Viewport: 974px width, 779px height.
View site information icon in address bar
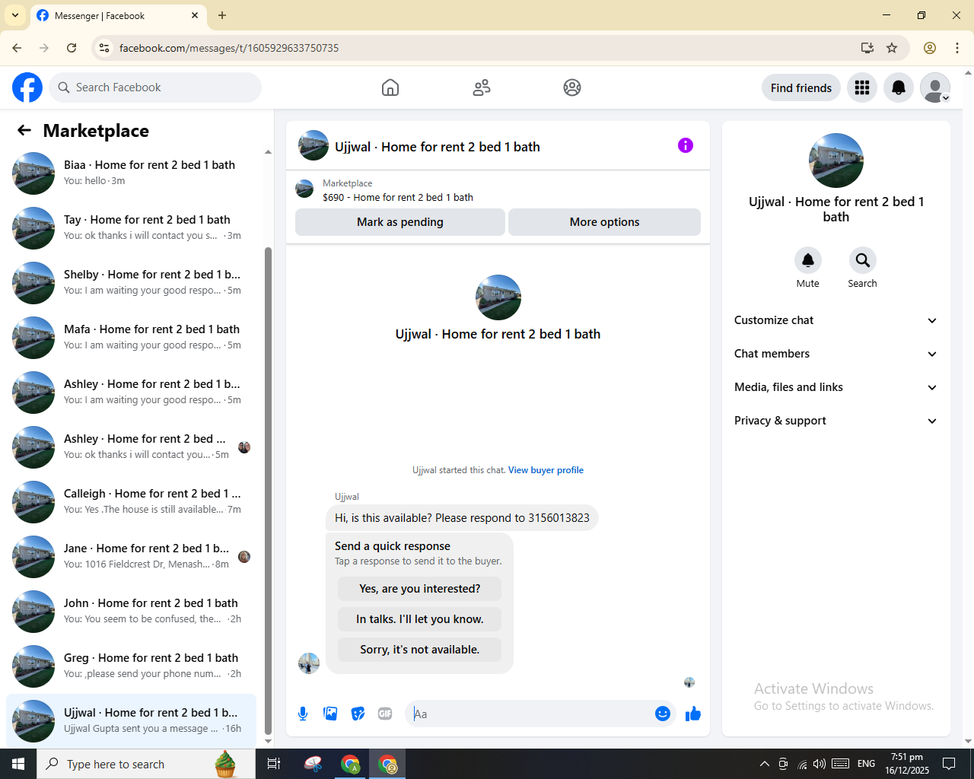tap(105, 48)
